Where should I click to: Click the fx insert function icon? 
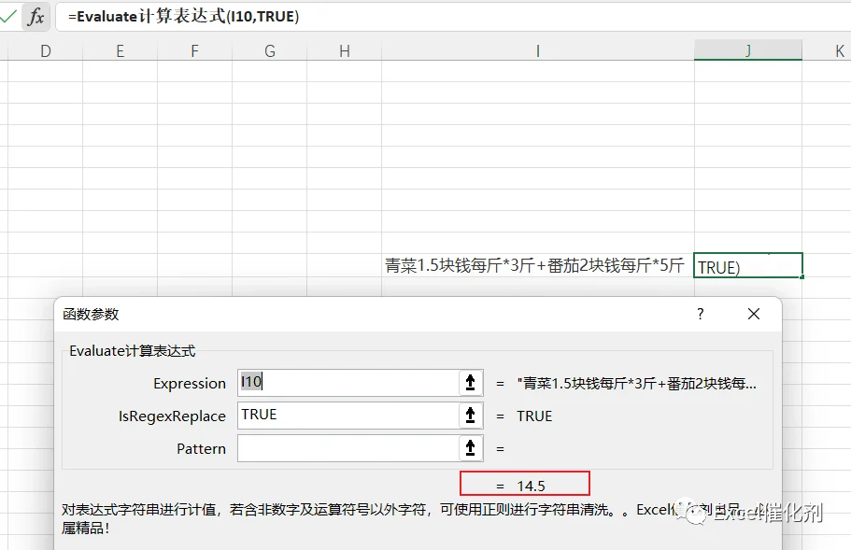point(35,16)
